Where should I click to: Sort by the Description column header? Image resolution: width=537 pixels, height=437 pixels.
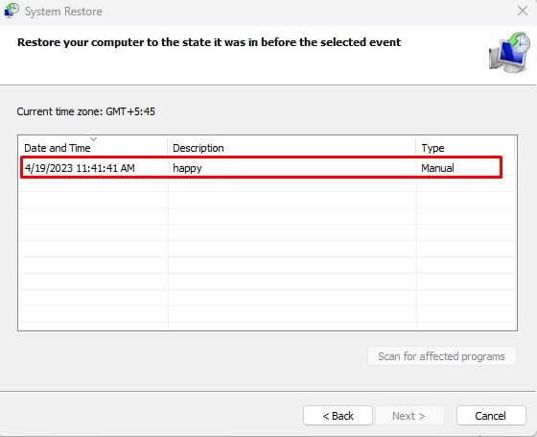(292, 148)
